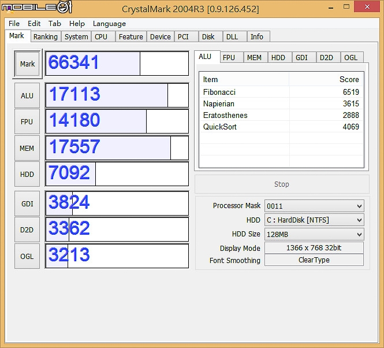Click the OGL score bar 3213

[117, 256]
